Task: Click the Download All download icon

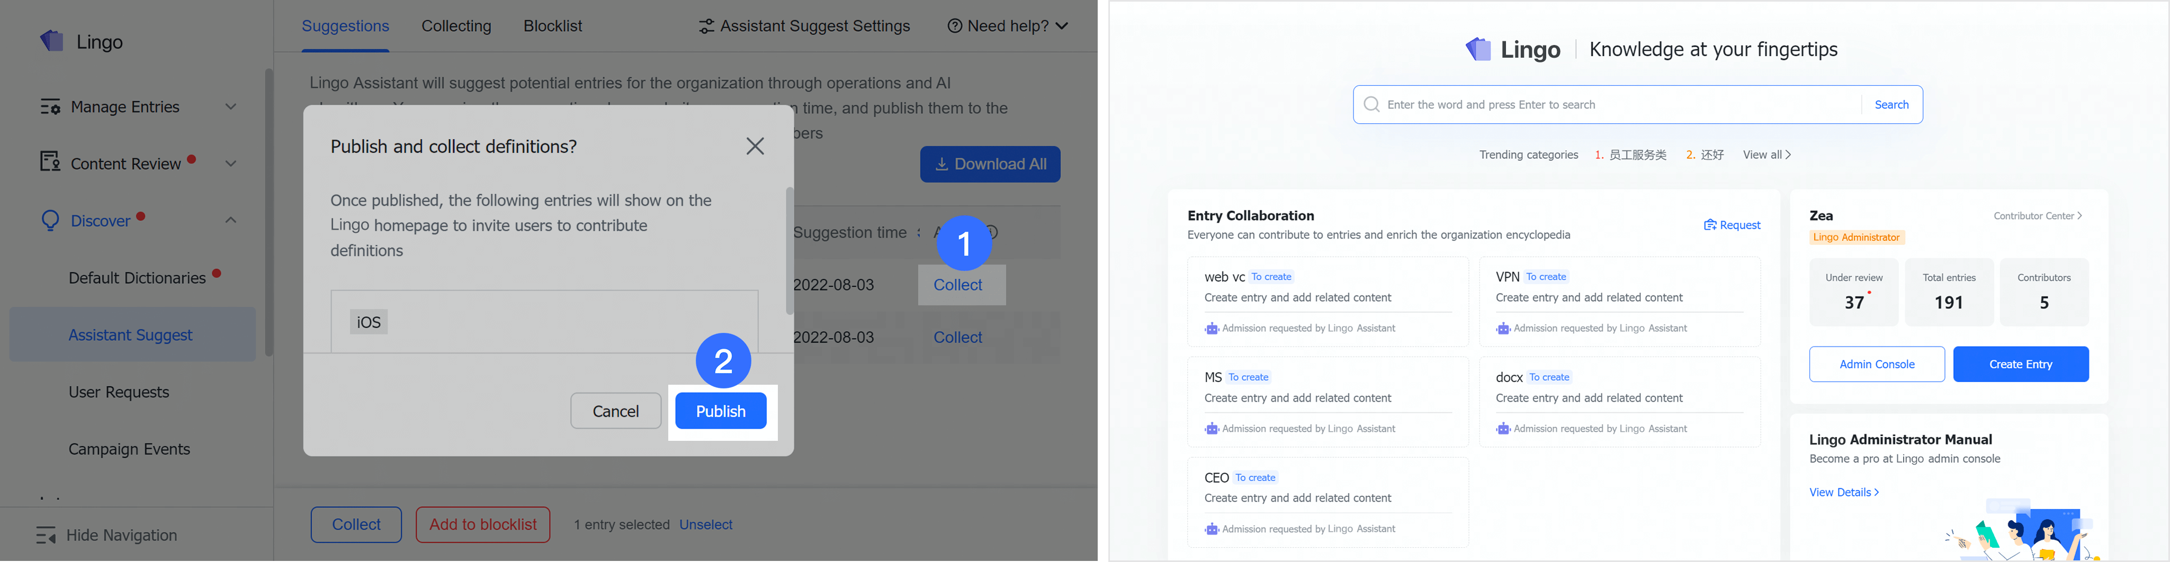Action: pos(941,163)
